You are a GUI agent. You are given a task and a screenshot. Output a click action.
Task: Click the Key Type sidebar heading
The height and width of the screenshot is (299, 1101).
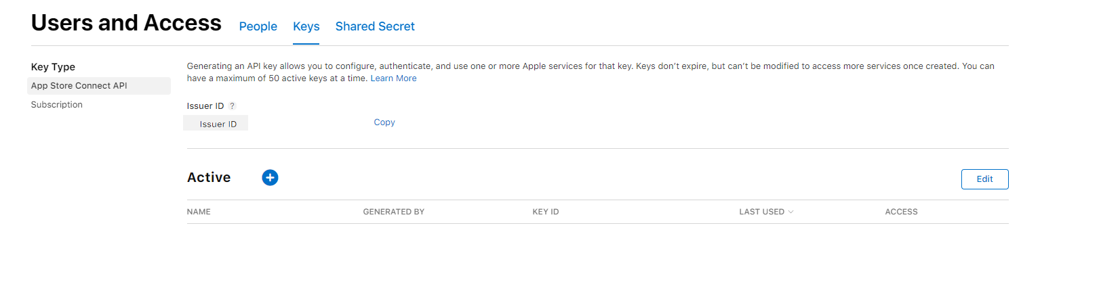[53, 67]
